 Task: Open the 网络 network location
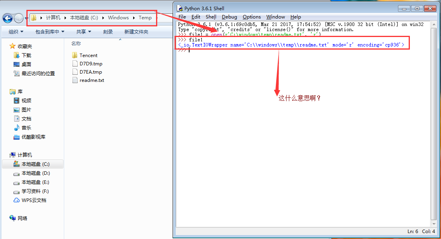click(x=22, y=218)
